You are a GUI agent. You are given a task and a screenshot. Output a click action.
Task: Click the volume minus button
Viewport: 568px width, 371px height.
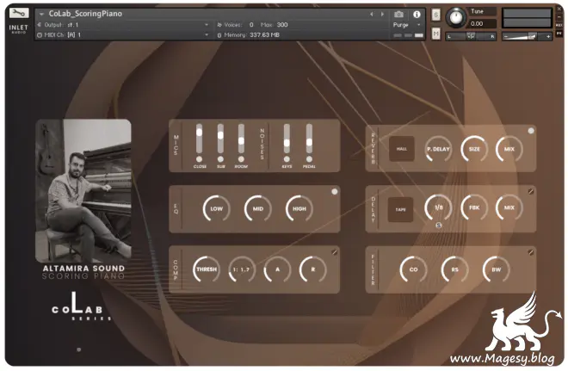pos(506,36)
